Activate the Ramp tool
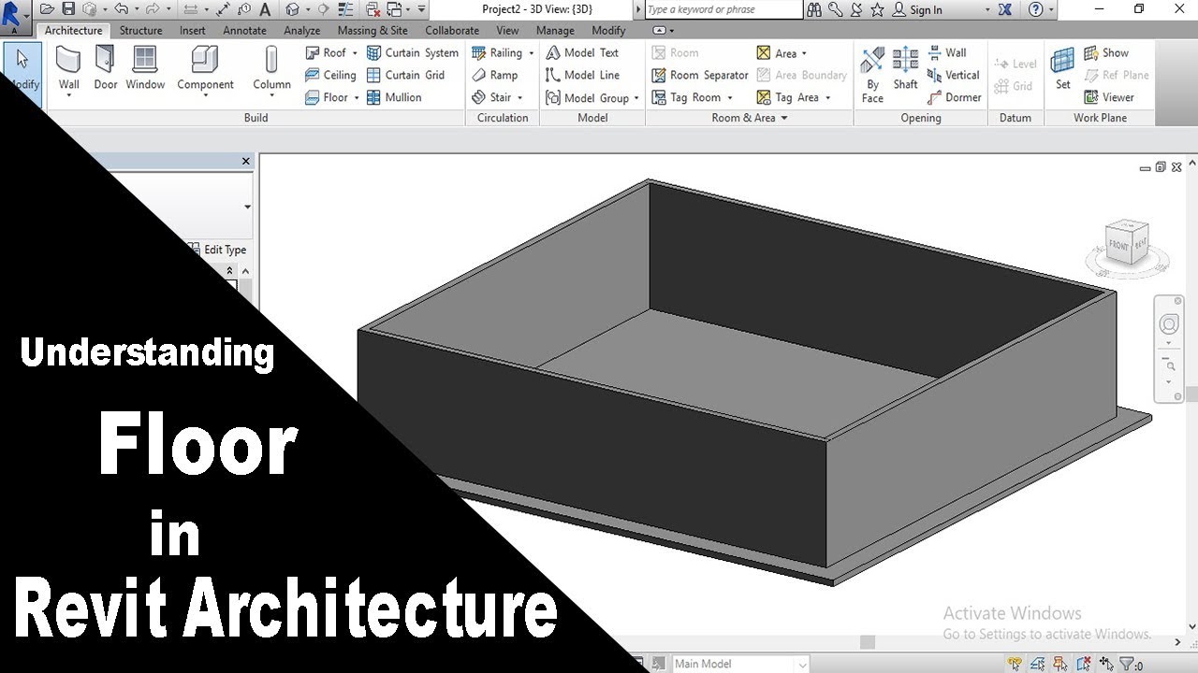 494,75
